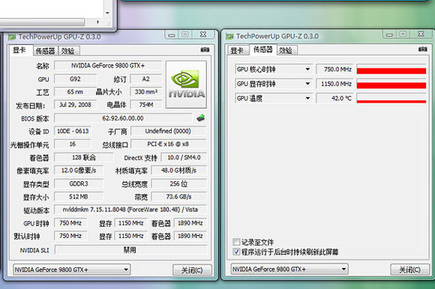
Task: Close the right GPU-Z sensors window
Action: pyautogui.click(x=421, y=34)
